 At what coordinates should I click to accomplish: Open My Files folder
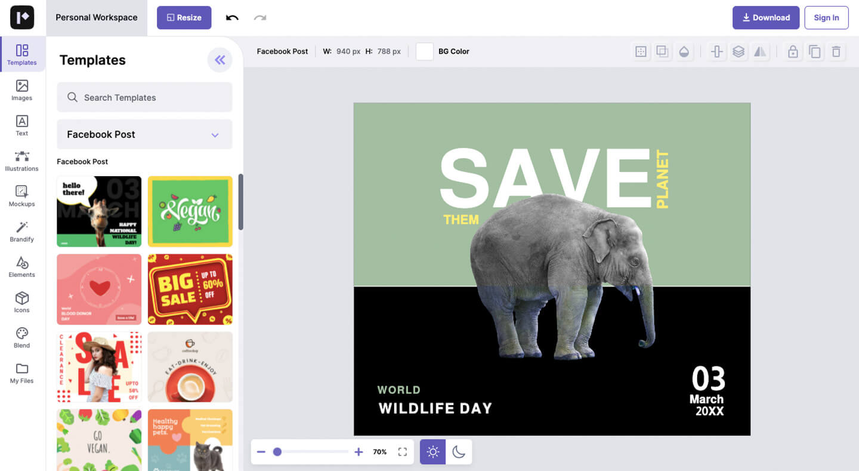coord(22,373)
